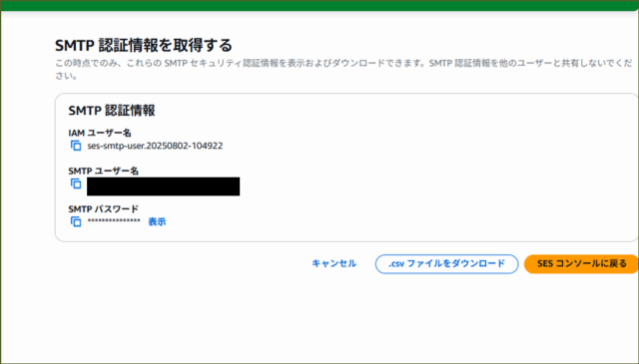Click the SMTP 認証情報を取得する page heading
Viewport: 639px width, 364px height.
(144, 45)
